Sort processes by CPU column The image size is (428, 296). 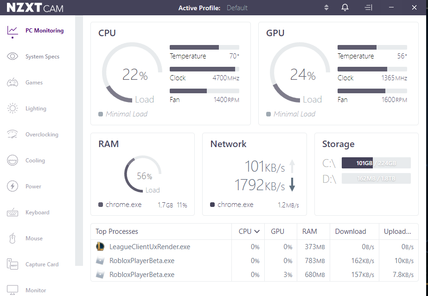pos(249,231)
